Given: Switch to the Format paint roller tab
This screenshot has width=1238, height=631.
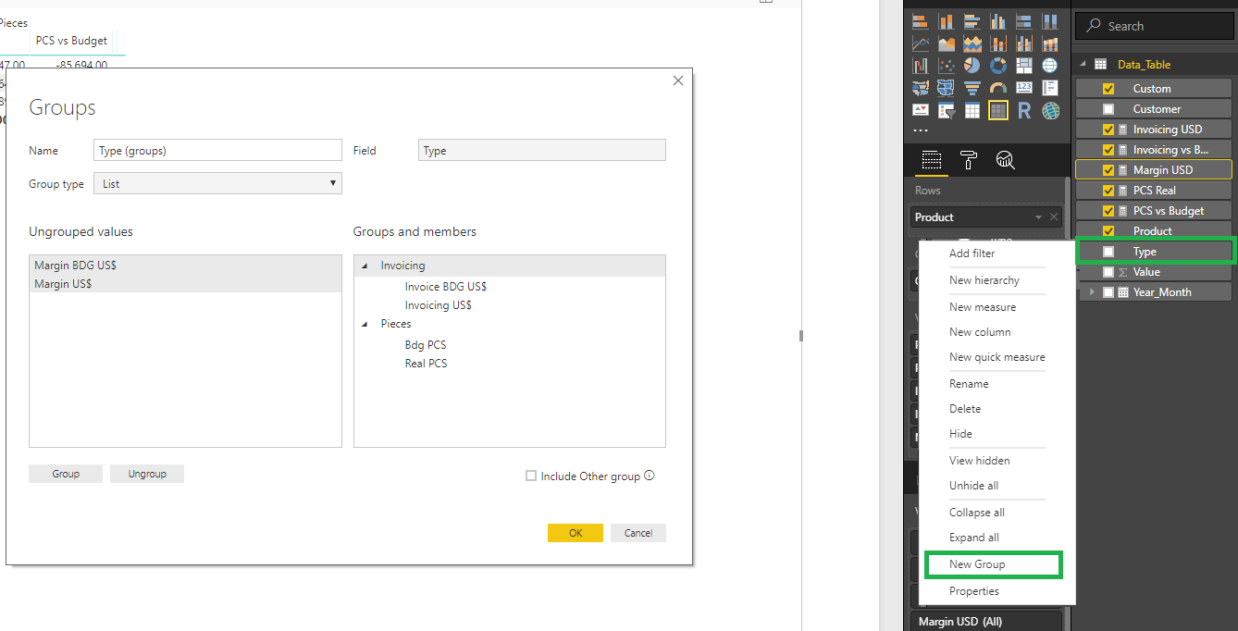Looking at the screenshot, I should pyautogui.click(x=968, y=160).
